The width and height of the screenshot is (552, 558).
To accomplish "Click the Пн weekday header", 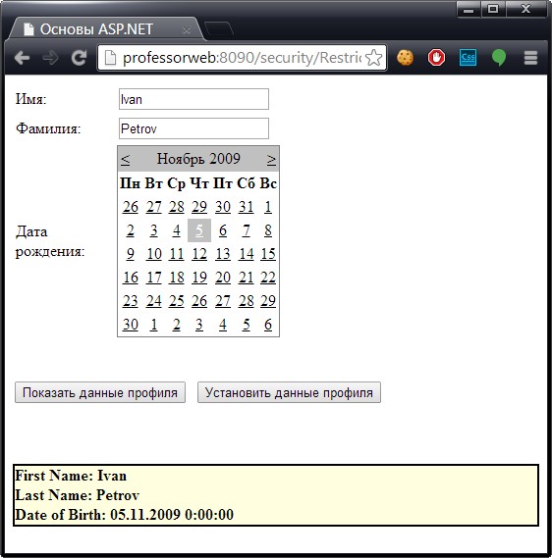I will coord(130,183).
